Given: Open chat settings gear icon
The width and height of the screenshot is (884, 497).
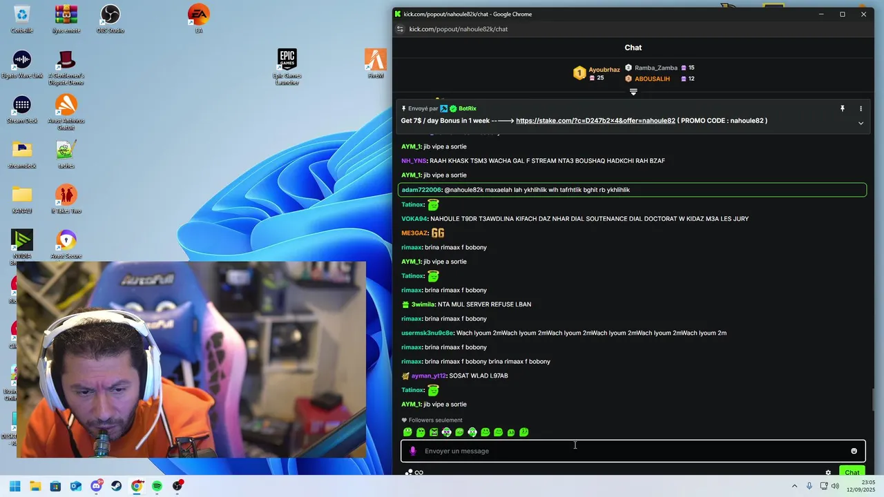Looking at the screenshot, I should [x=828, y=473].
